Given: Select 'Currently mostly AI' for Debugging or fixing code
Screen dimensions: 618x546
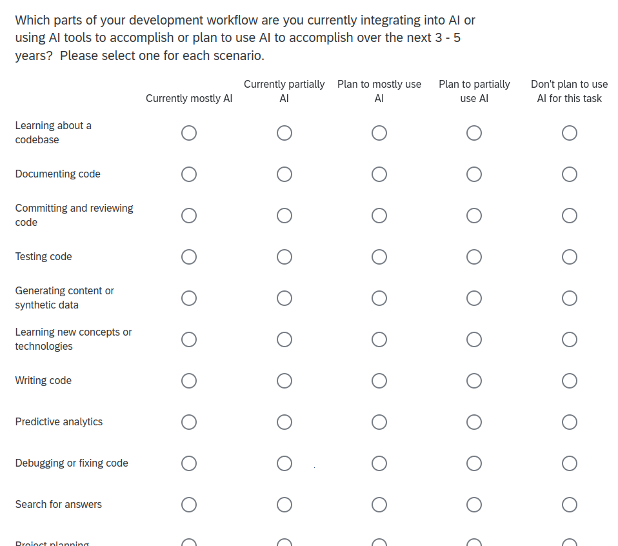Looking at the screenshot, I should (189, 463).
